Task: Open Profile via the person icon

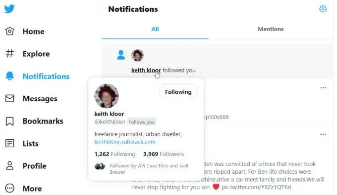Action: pos(10,166)
